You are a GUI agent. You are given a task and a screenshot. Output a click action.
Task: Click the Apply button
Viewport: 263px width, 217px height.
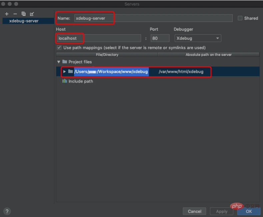tap(222, 211)
